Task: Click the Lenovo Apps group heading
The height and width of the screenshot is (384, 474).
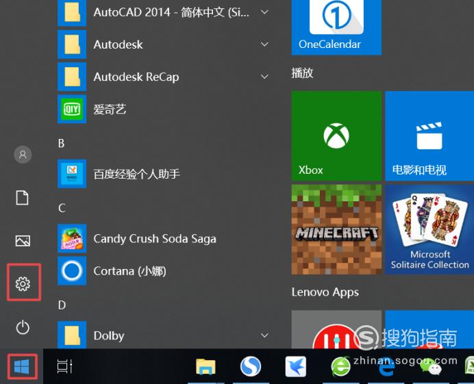Action: coord(325,292)
